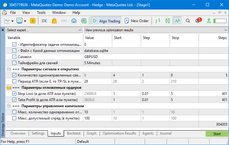Open the cloud VPS icon
229x145 pixels.
coord(74,21)
